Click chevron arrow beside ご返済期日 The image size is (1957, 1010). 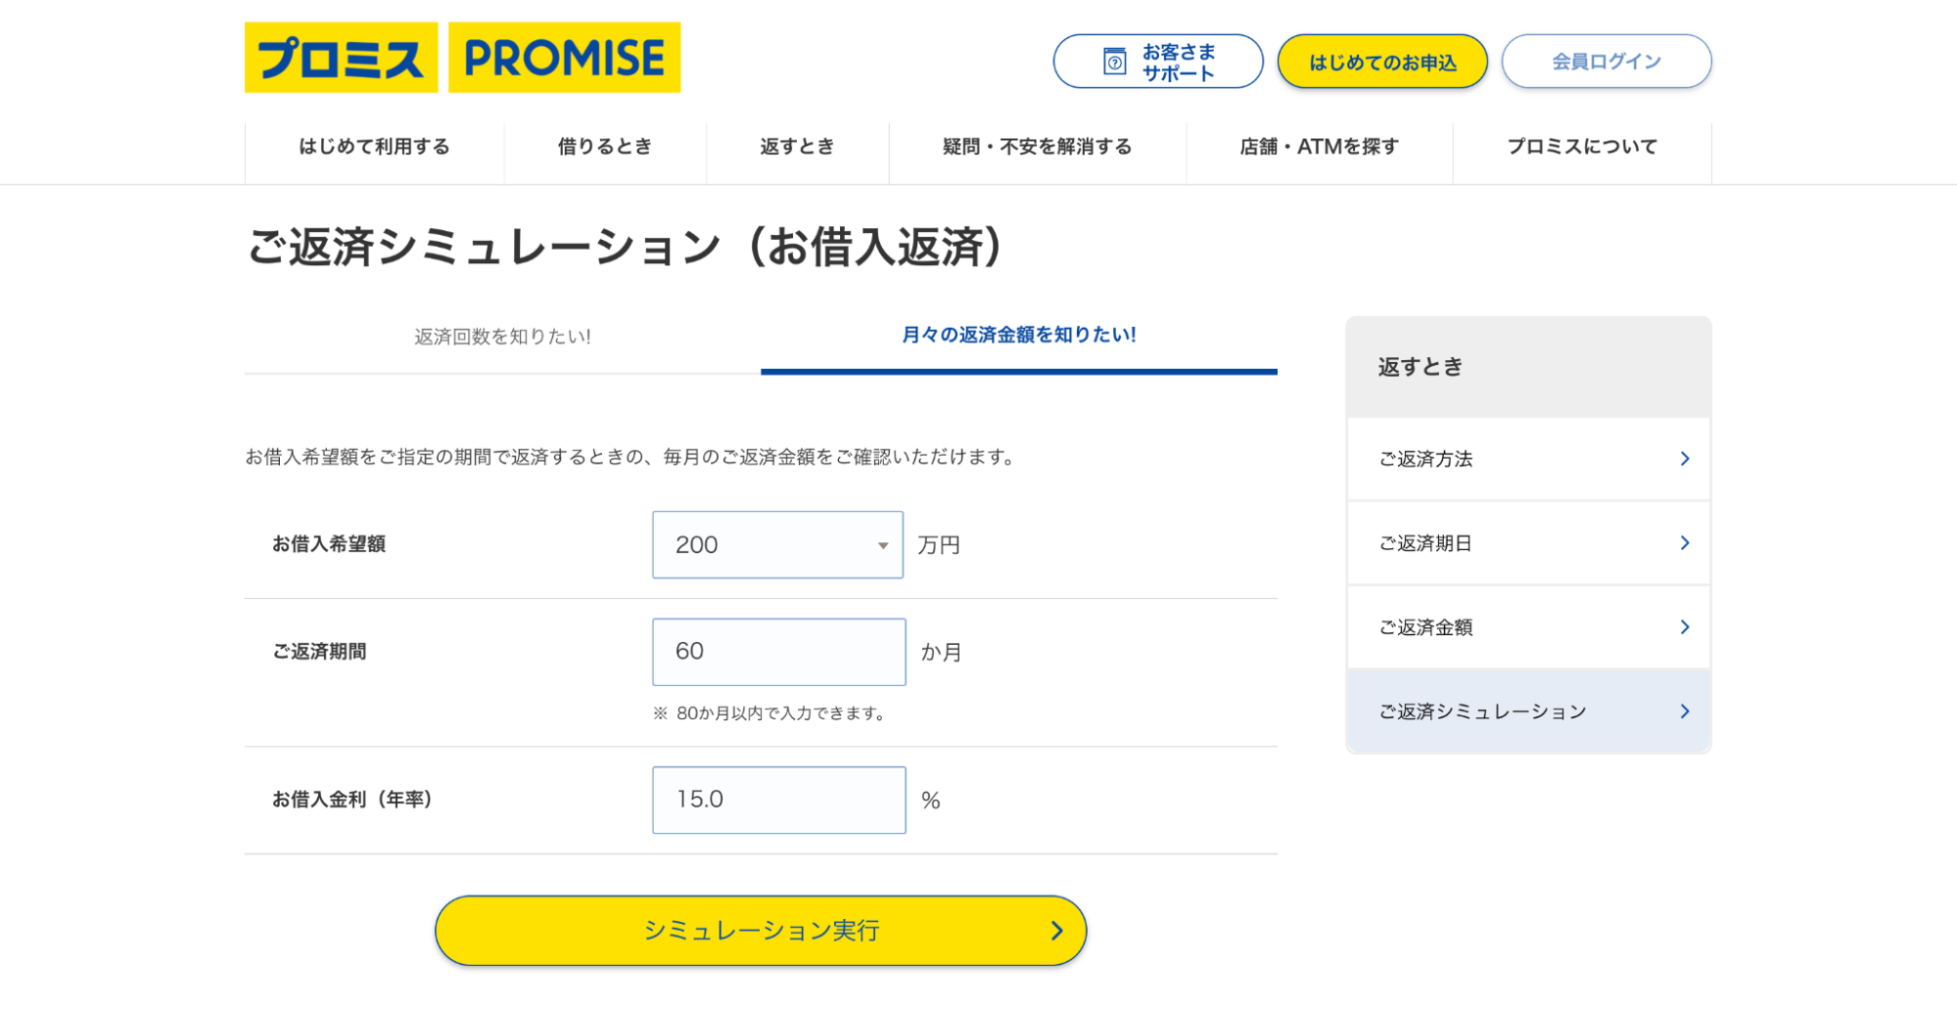point(1684,542)
